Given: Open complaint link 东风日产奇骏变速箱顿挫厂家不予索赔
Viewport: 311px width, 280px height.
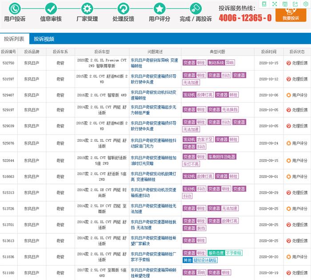Looking at the screenshot, I should 154,257.
